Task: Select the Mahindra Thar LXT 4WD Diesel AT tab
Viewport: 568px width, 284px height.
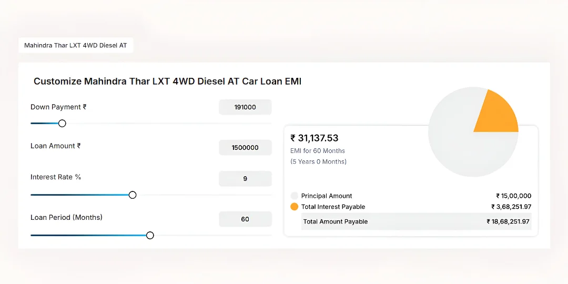Action: pos(76,46)
